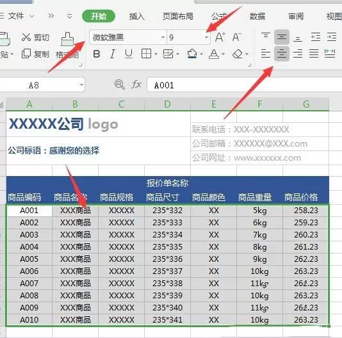Click the formula bar showing A001
This screenshot has height=338, width=342.
pos(244,84)
